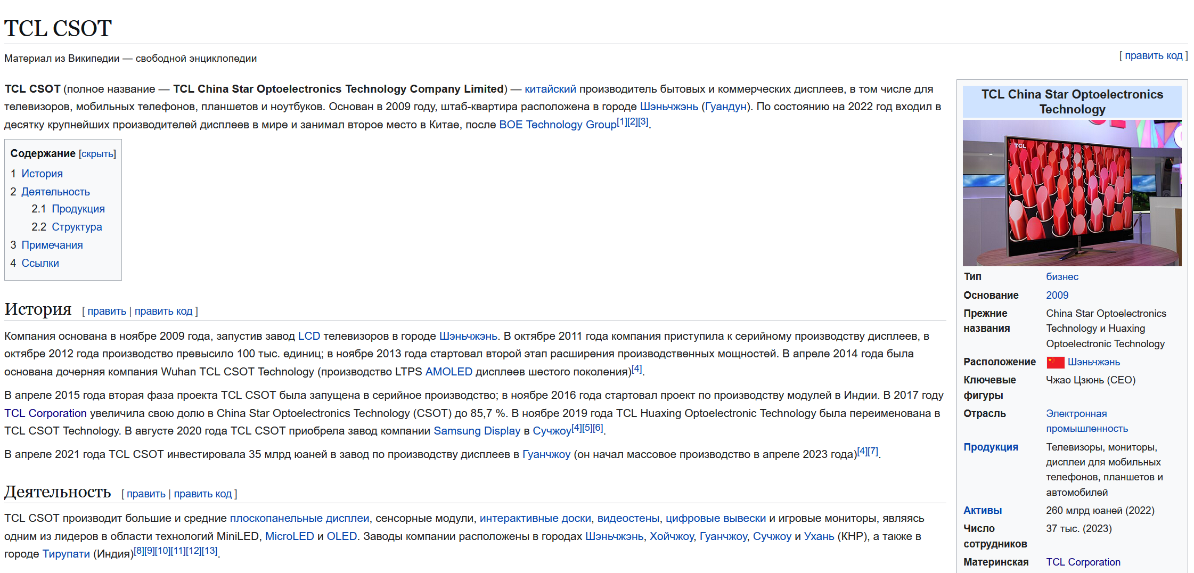Click footnote [7] after the Гуанчжоу sentence

[872, 451]
